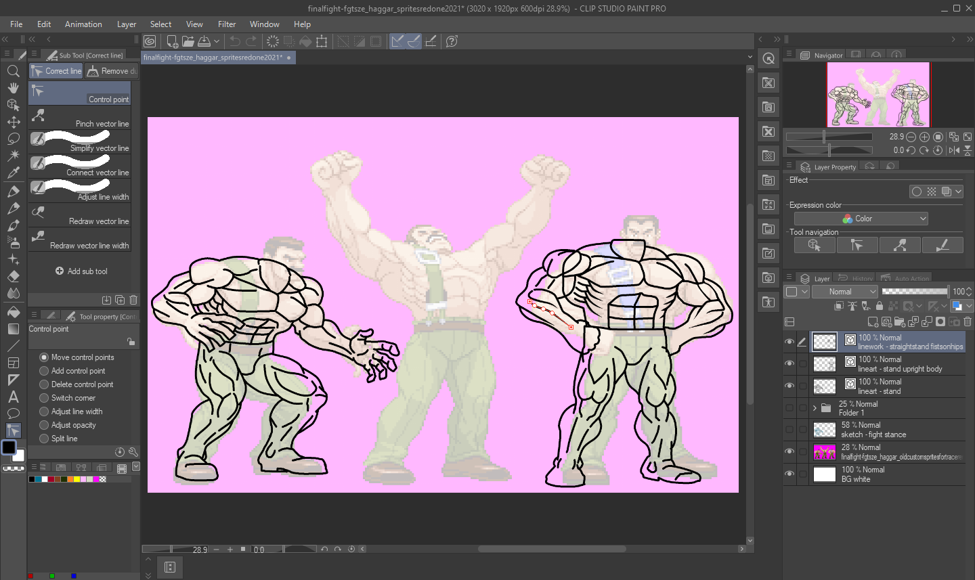Select the Redraw vector line sub tool
975x580 pixels.
point(79,215)
